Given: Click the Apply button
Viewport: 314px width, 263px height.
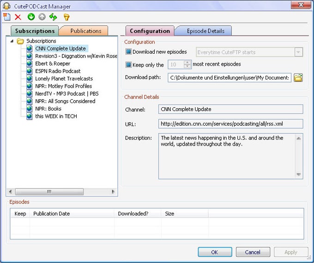Looking at the screenshot, I should 291,252.
